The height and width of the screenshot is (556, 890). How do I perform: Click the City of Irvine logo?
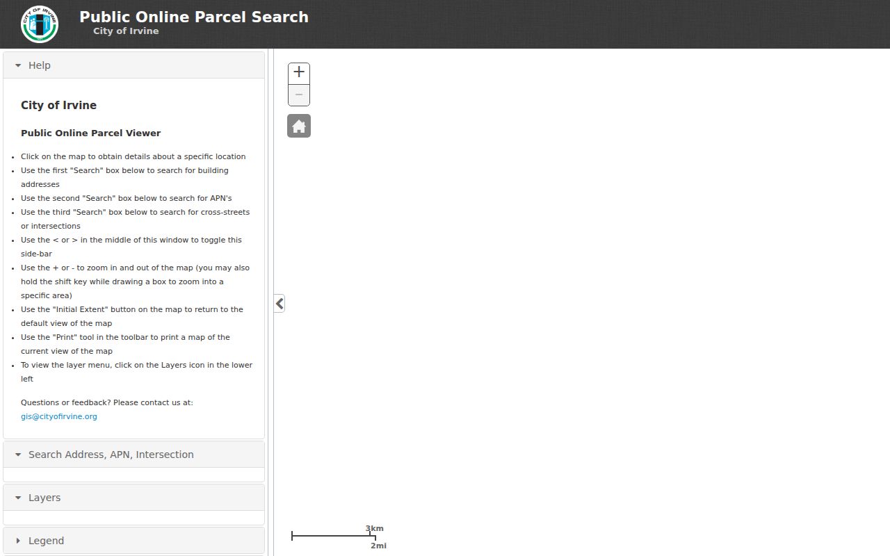tap(40, 24)
